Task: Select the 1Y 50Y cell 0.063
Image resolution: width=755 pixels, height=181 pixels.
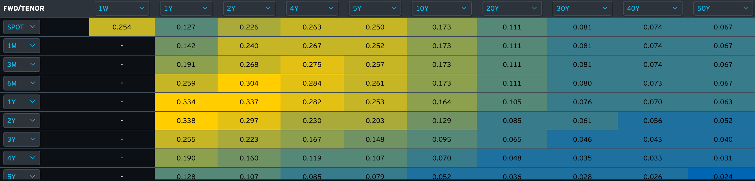Action: pos(722,102)
